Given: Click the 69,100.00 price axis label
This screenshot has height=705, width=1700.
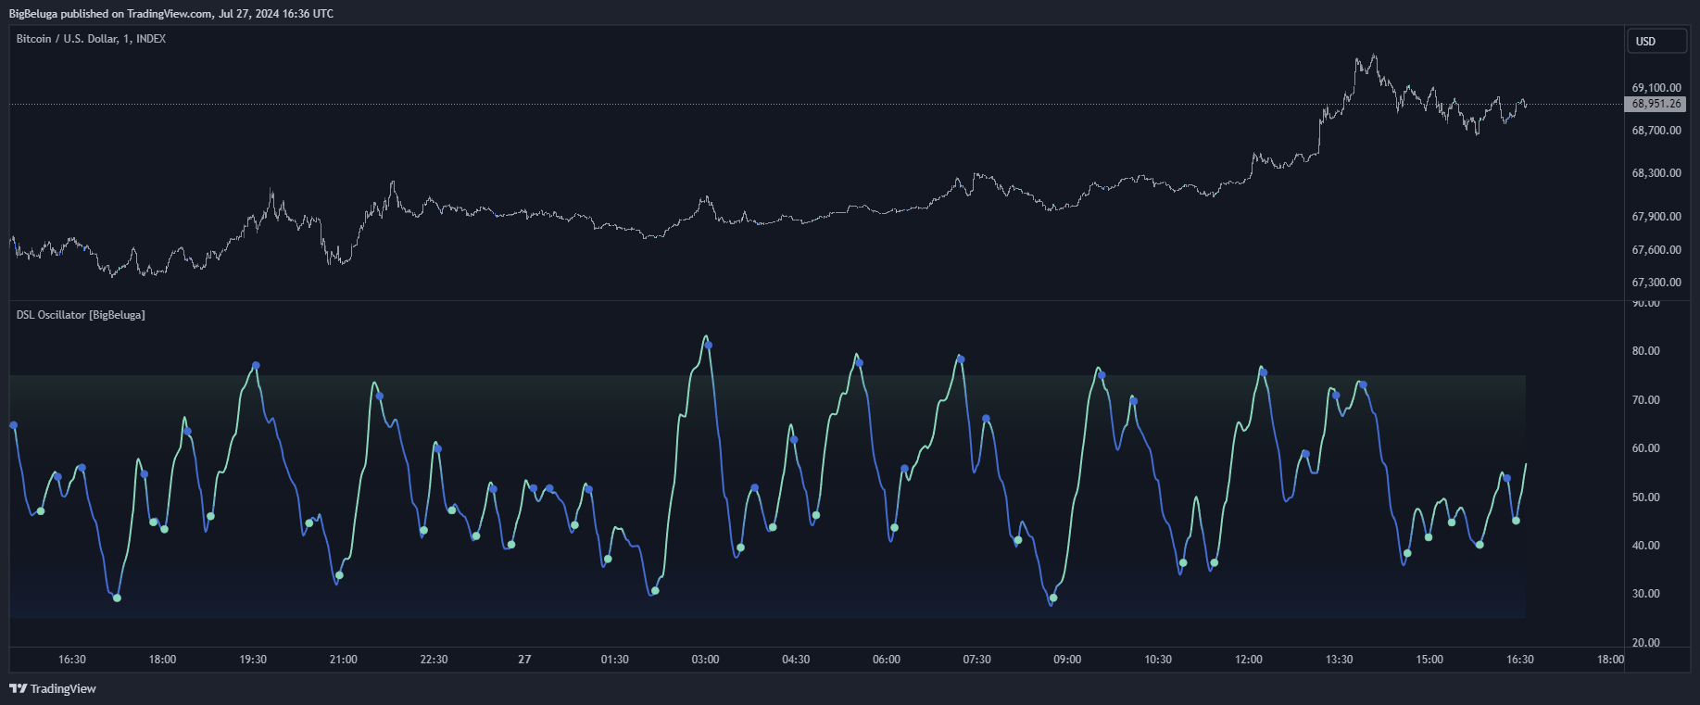Looking at the screenshot, I should [x=1656, y=88].
